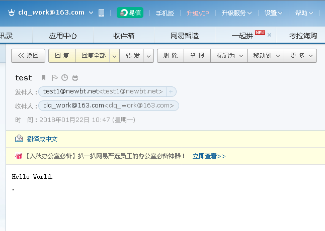Switch to 收件箱 inbox tab
325x231 pixels.
point(124,36)
